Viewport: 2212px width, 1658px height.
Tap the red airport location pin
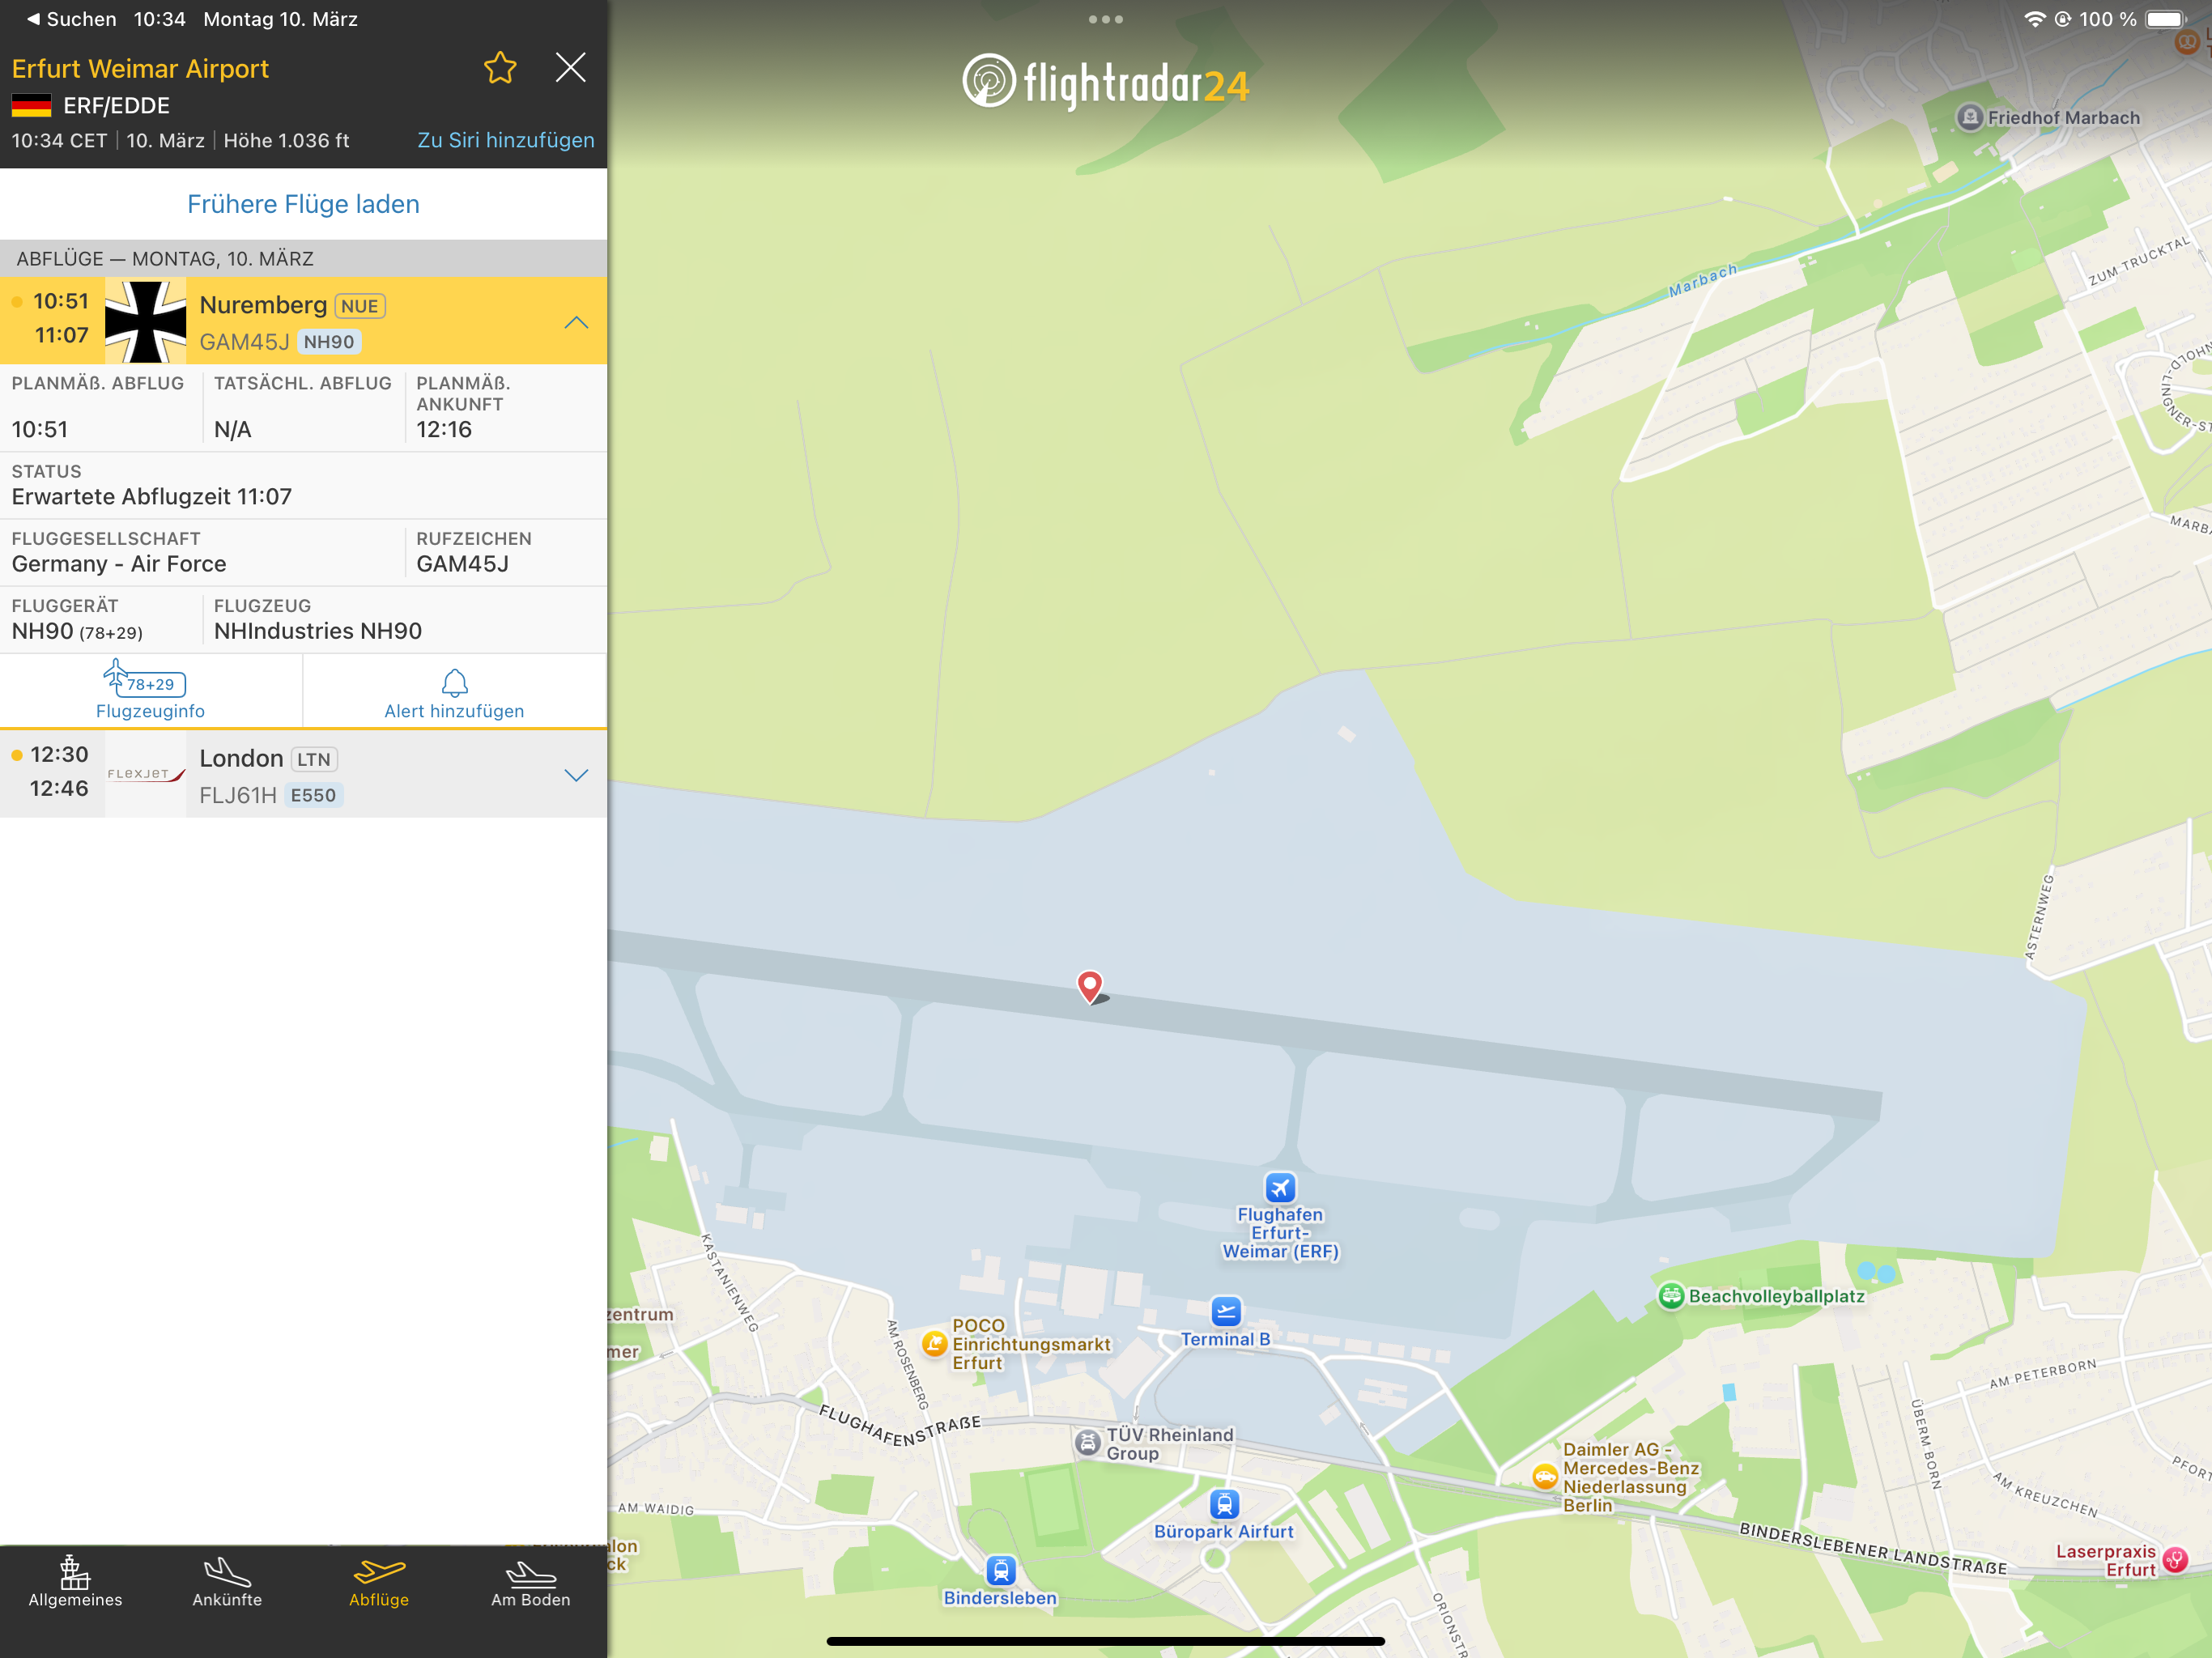pos(1089,986)
